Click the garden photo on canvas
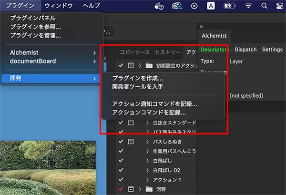Image resolution: width=286 pixels, height=195 pixels. pyautogui.click(x=48, y=167)
